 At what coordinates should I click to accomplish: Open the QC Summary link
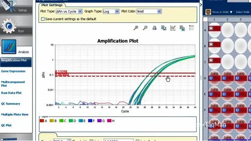tap(11, 104)
